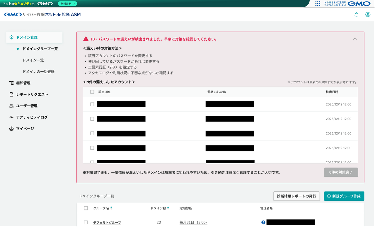This screenshot has width=375, height=227.
Task: Click the notification bell icon
Action: [356, 15]
